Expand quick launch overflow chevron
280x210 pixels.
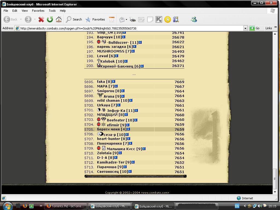tap(41, 206)
